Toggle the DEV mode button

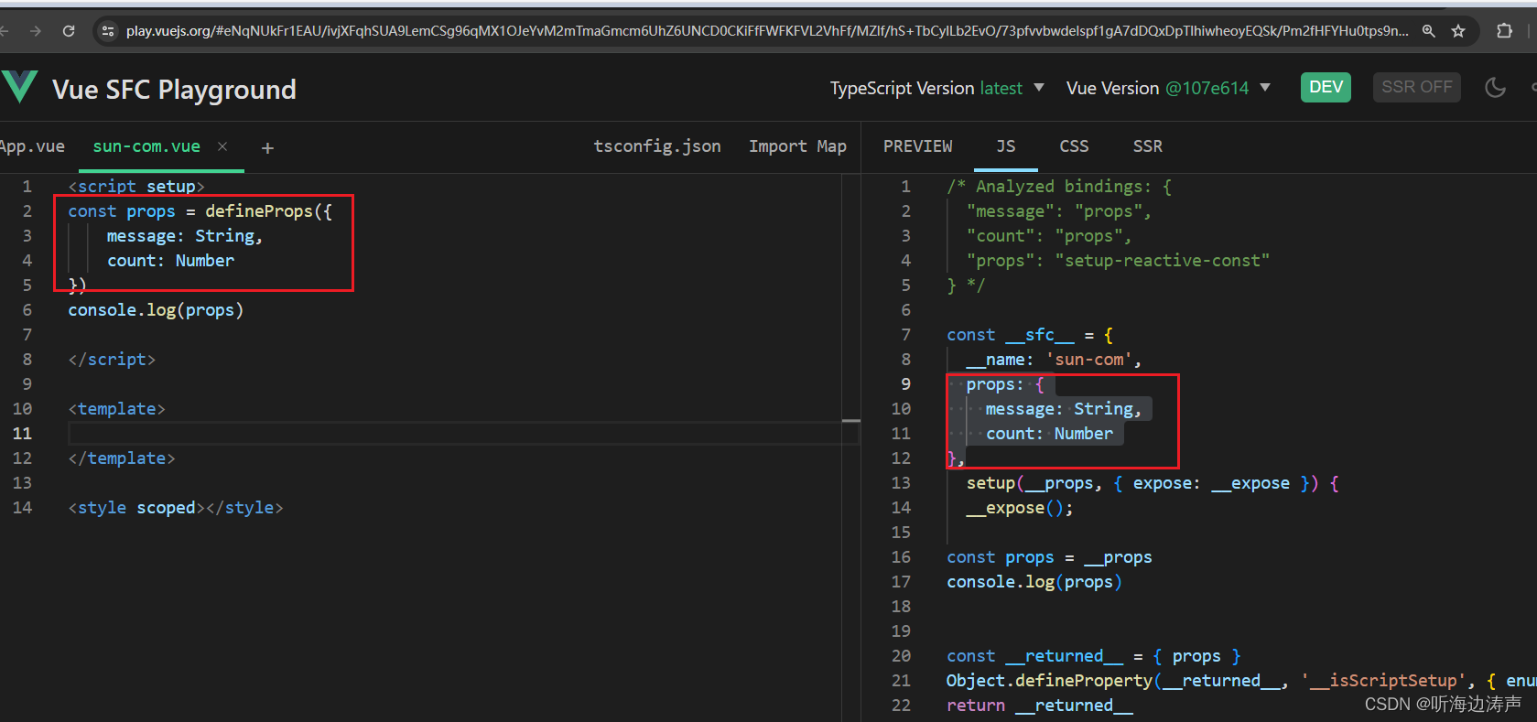pyautogui.click(x=1326, y=87)
